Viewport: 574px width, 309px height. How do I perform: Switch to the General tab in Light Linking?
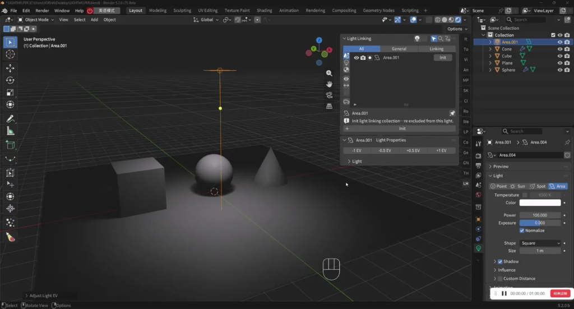pos(399,49)
